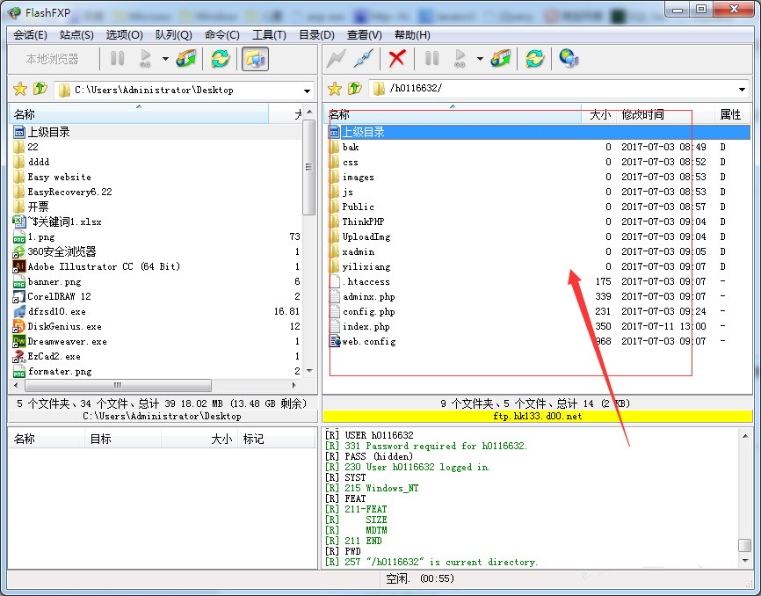
Task: Select the ThinkPHP folder in remote list
Action: pos(363,222)
